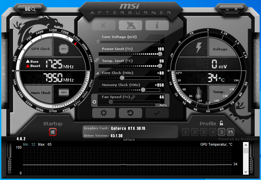Click the GPU chip icon in the clock gauge
261x180 pixels.
click(x=64, y=49)
